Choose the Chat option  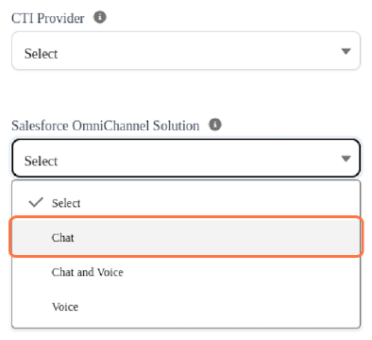coord(186,237)
